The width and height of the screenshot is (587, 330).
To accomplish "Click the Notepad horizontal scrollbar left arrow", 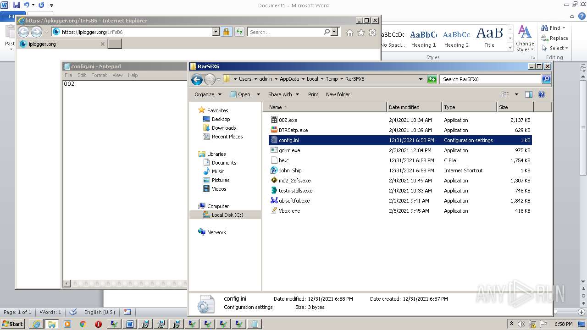I will (66, 284).
